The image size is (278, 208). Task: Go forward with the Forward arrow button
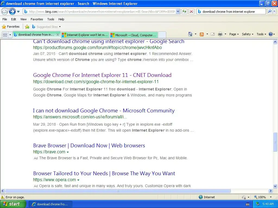pyautogui.click(x=12, y=12)
